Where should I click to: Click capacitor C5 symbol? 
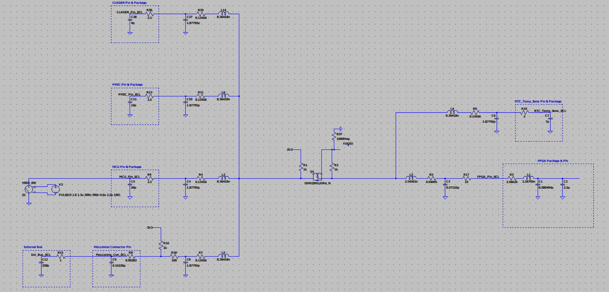(130, 184)
